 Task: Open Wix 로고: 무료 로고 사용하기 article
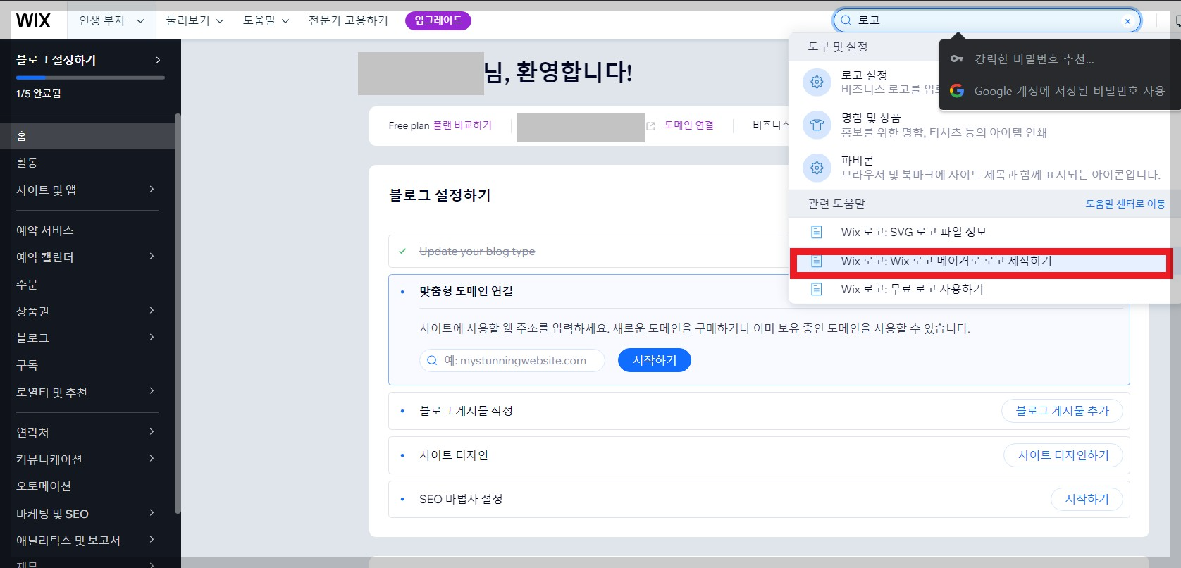coord(983,289)
